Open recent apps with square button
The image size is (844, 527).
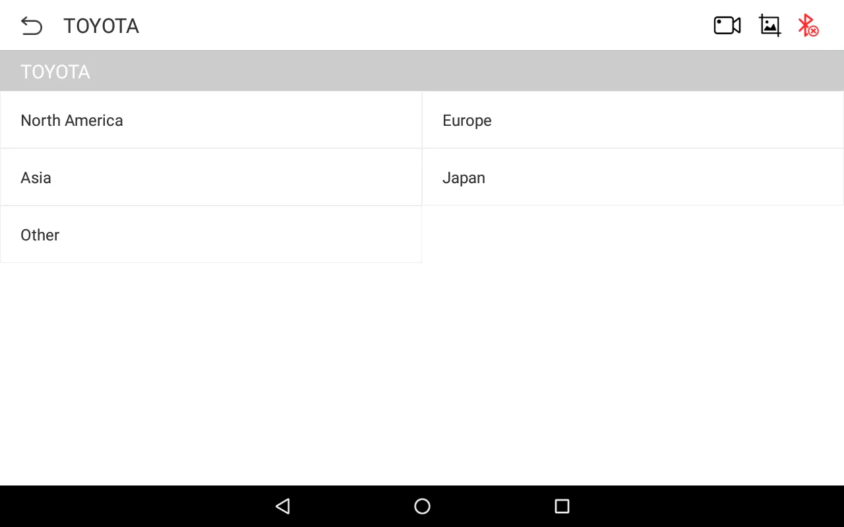tap(562, 506)
